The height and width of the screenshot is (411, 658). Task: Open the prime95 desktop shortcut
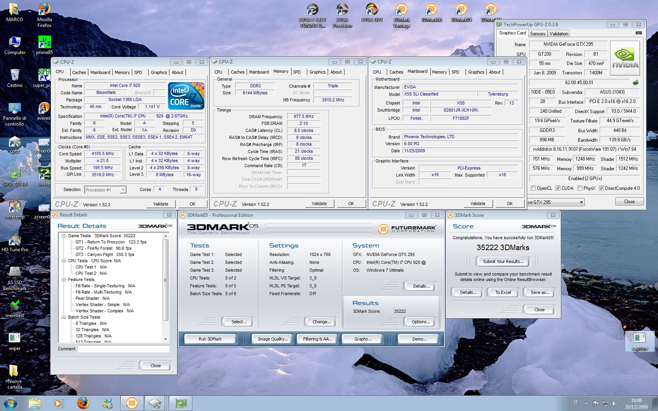point(44,45)
